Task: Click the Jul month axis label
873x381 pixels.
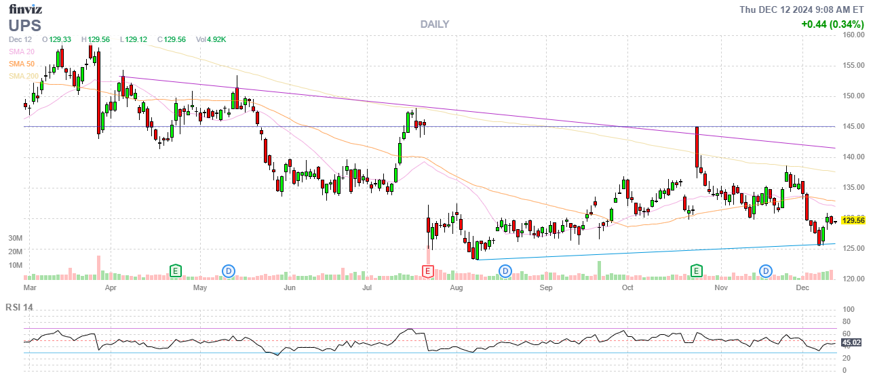Action: click(x=367, y=287)
